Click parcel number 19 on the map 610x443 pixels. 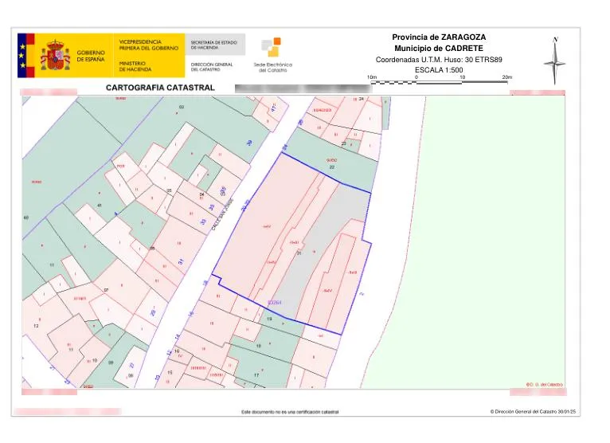tap(269, 319)
